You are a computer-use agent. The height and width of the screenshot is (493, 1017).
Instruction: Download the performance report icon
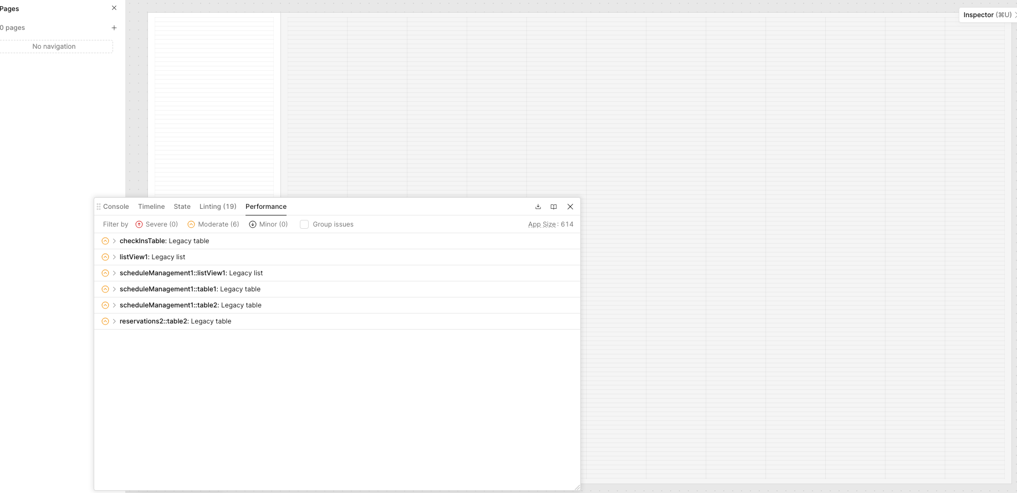click(538, 207)
